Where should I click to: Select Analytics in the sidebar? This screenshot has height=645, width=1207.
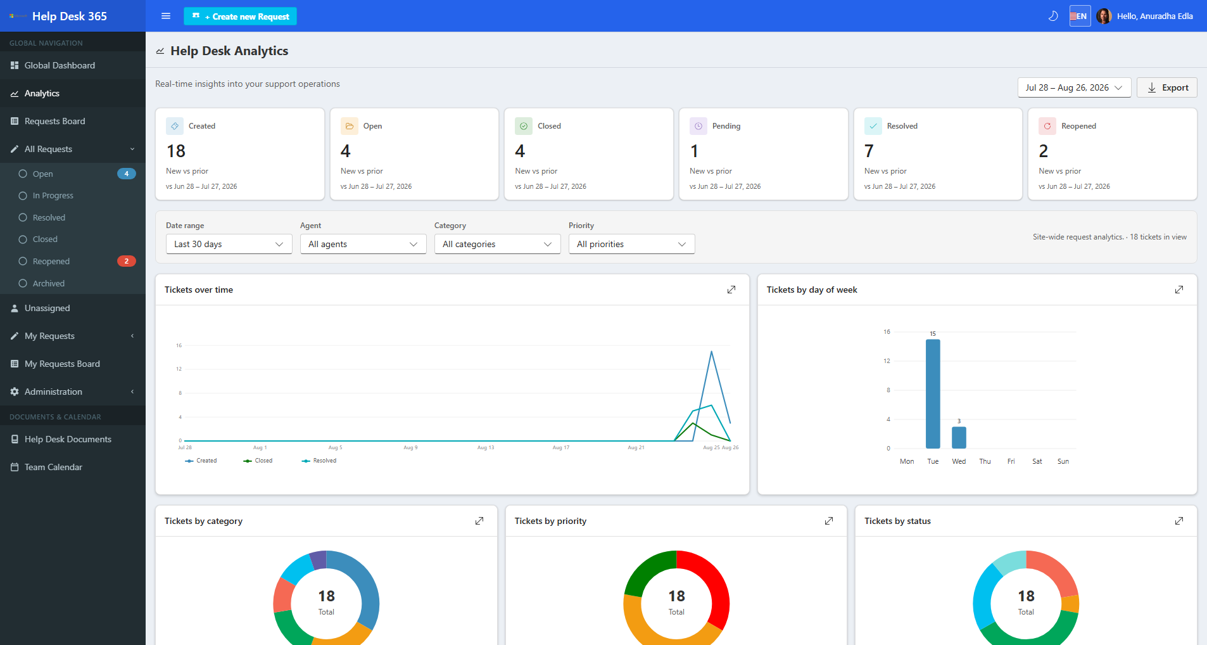[x=73, y=93]
